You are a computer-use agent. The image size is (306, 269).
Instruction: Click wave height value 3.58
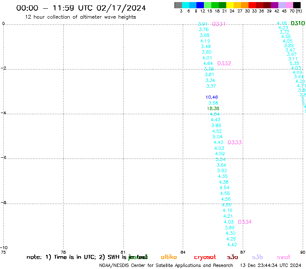point(213,103)
